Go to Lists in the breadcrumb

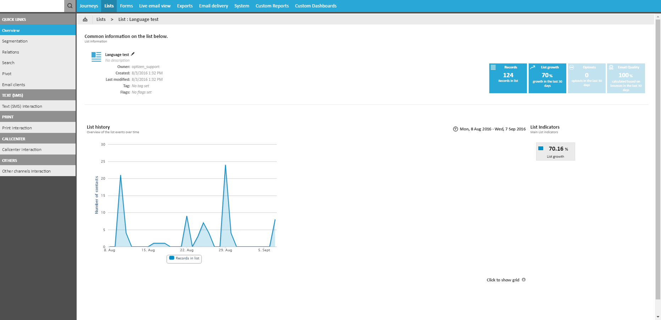pos(101,19)
